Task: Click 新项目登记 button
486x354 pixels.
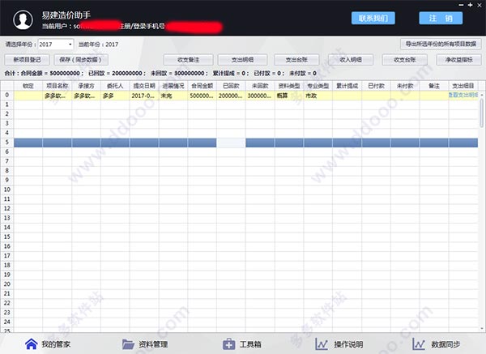Action: (x=27, y=59)
